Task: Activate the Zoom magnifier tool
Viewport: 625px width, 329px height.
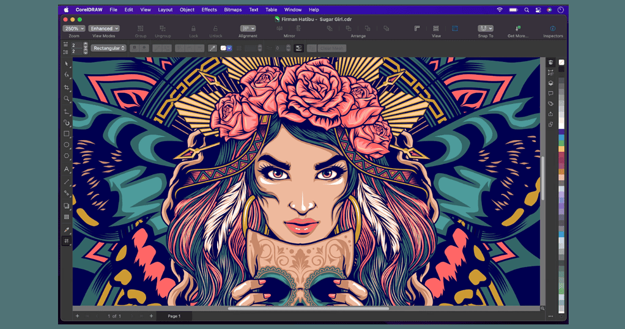Action: [x=67, y=98]
